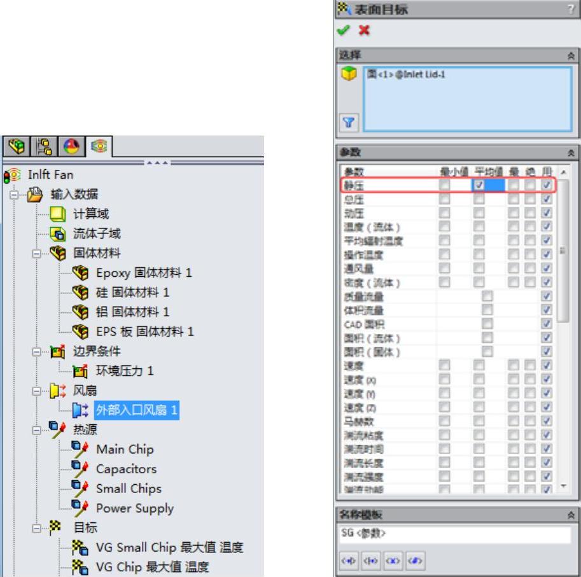Check 温度（流体）最小值 checkbox

click(444, 226)
